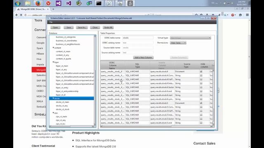The height and width of the screenshot is (148, 264).
Task: Open the first Visual Studio taskbar icon
Action: 59,3
